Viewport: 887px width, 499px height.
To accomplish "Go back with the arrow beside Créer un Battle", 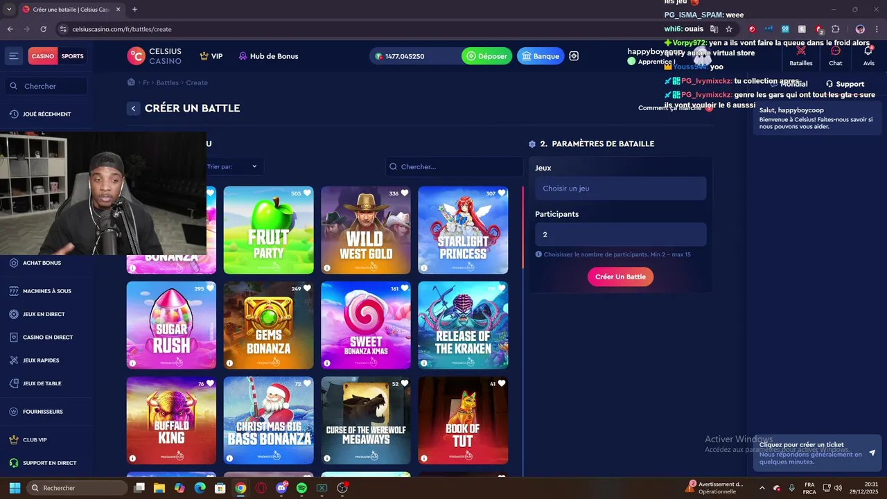I will [x=133, y=108].
